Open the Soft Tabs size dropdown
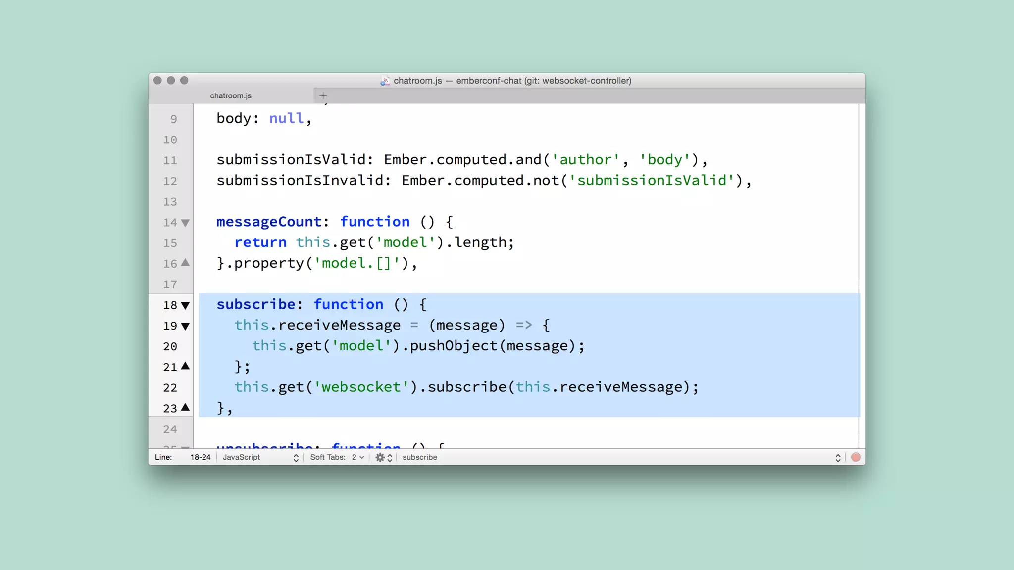1014x570 pixels. tap(358, 457)
